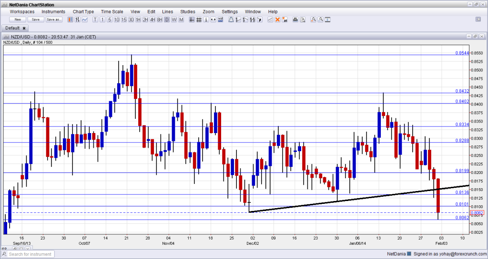
Task: Open the Window menu
Action: pos(253,11)
